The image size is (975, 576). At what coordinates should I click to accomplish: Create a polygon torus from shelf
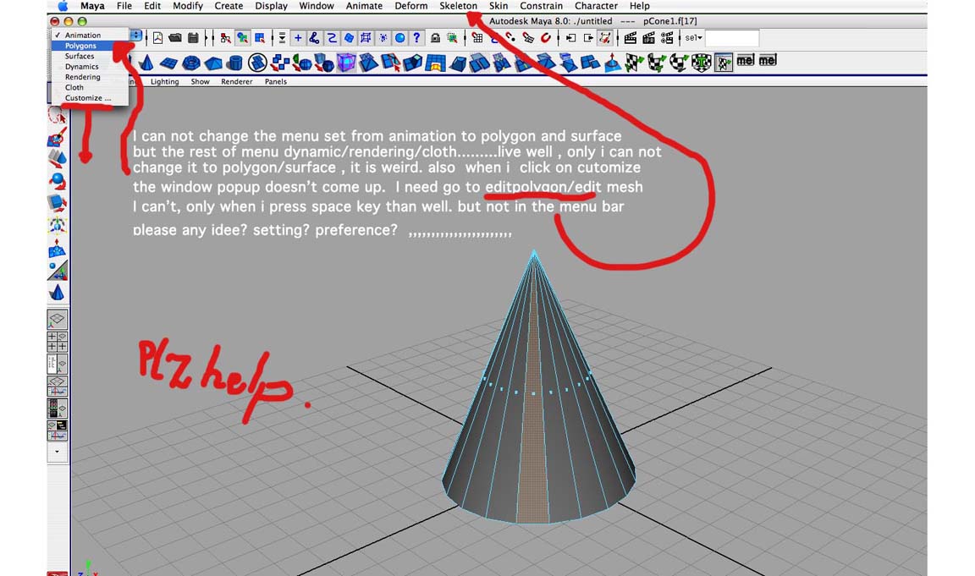[191, 62]
